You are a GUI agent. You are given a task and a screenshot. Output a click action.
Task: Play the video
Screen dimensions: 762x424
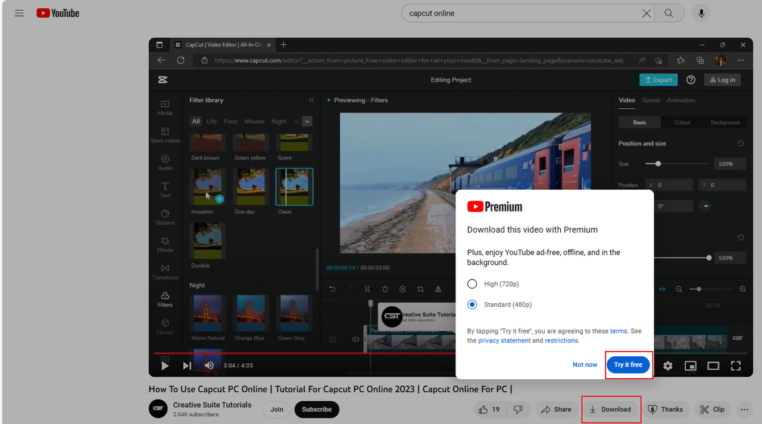(165, 366)
